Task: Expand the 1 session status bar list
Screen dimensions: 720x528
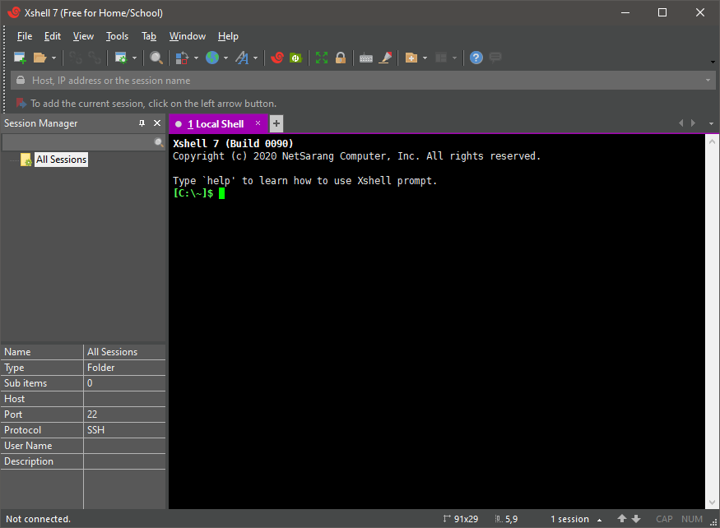Action: pyautogui.click(x=599, y=519)
